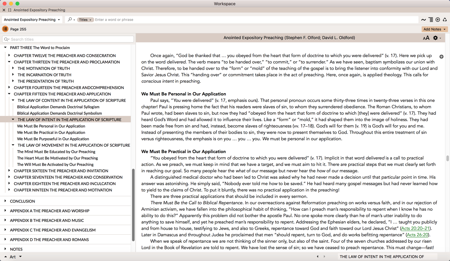Click the indented lines icon

coord(431,20)
